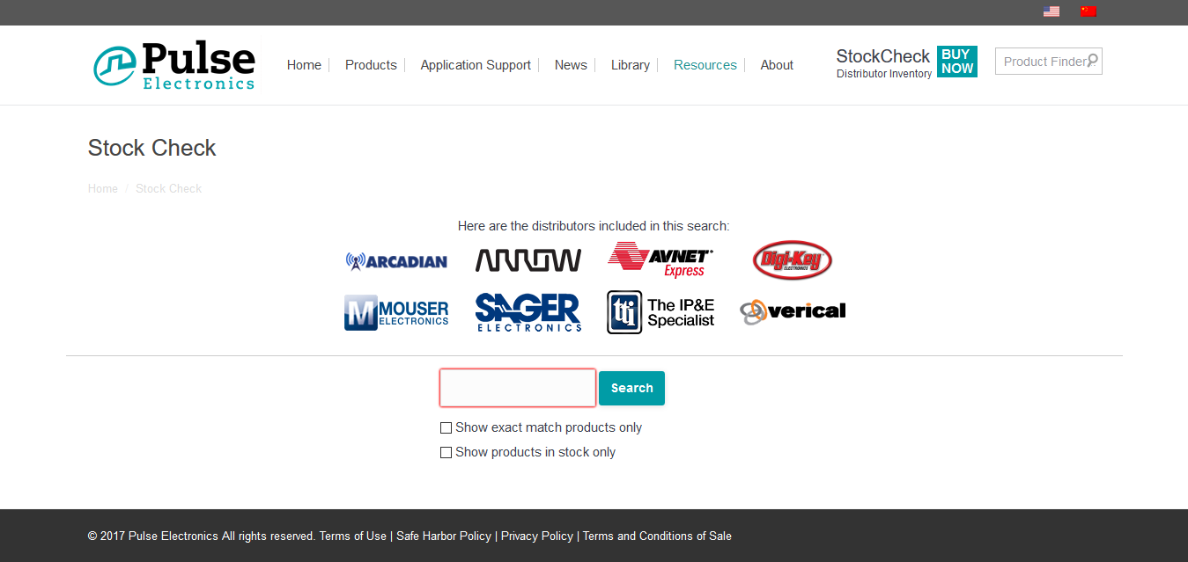Select the US flag language icon
1188x562 pixels.
[x=1051, y=11]
